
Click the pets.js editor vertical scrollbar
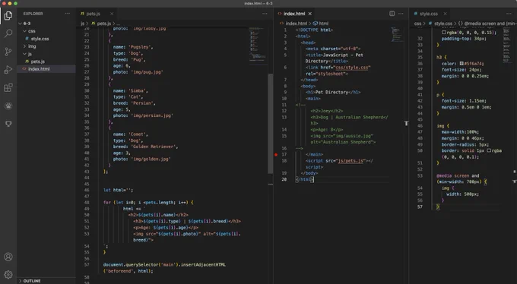tap(271, 124)
